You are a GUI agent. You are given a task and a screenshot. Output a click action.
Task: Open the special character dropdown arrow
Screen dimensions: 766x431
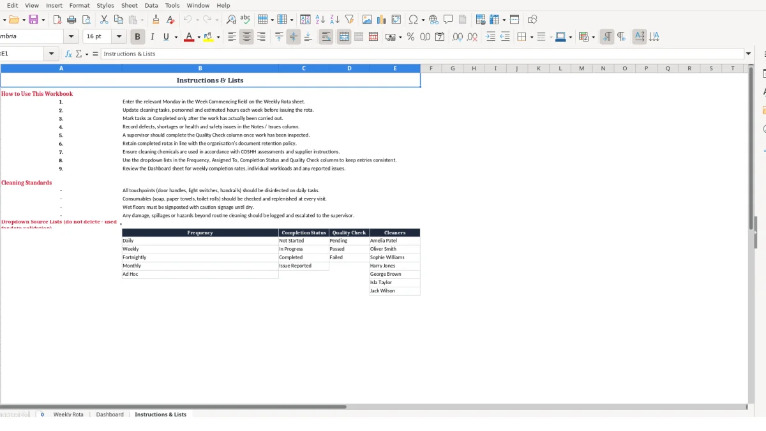pyautogui.click(x=423, y=20)
